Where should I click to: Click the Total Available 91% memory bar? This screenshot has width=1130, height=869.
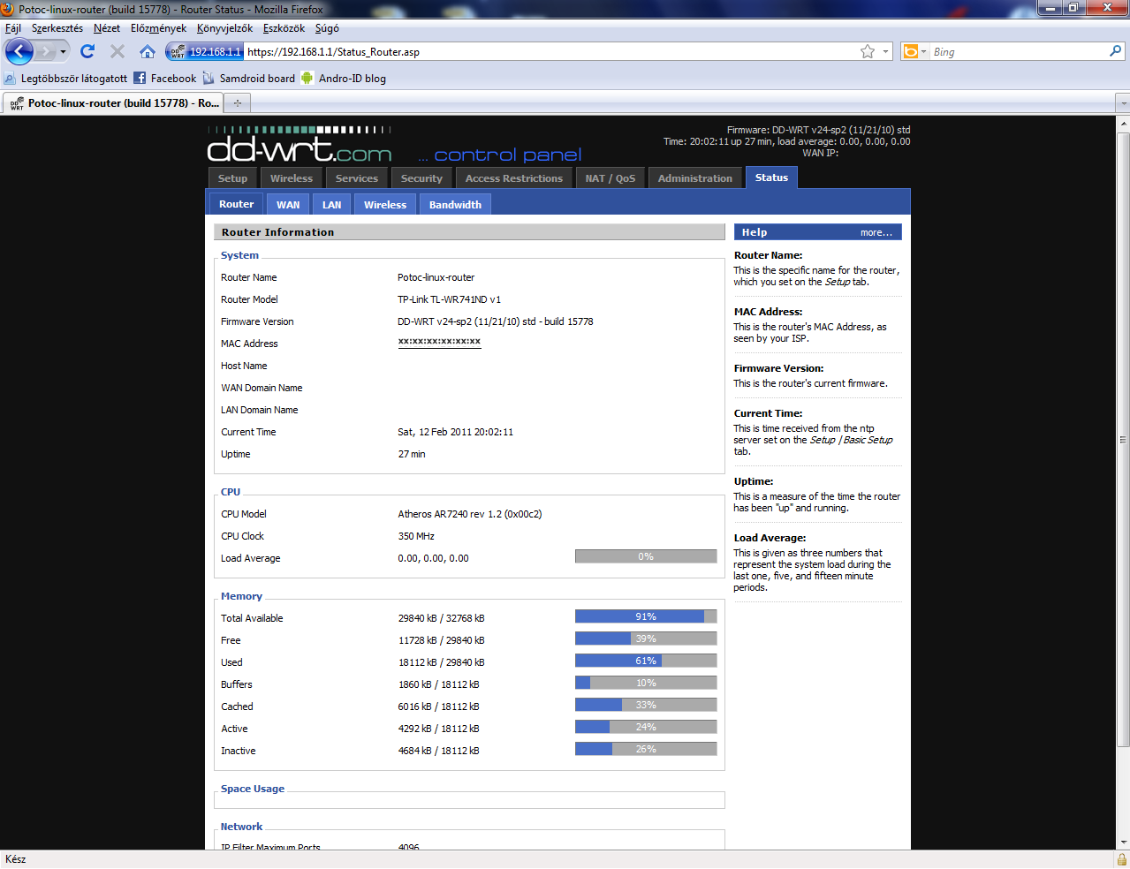pos(646,616)
